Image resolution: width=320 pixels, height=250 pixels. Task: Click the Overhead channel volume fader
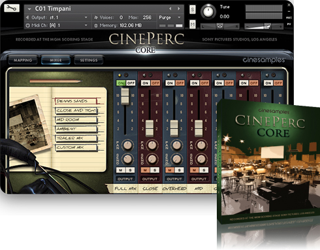(x=174, y=128)
